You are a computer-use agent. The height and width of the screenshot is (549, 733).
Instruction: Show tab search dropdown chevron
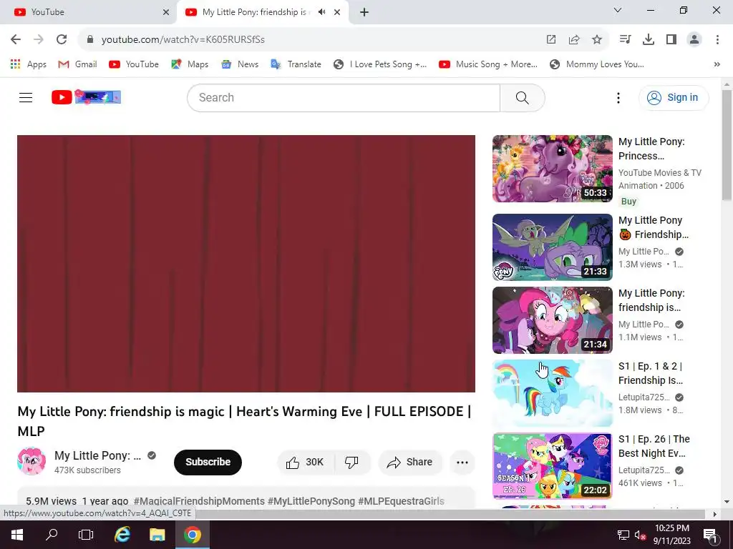tap(618, 10)
